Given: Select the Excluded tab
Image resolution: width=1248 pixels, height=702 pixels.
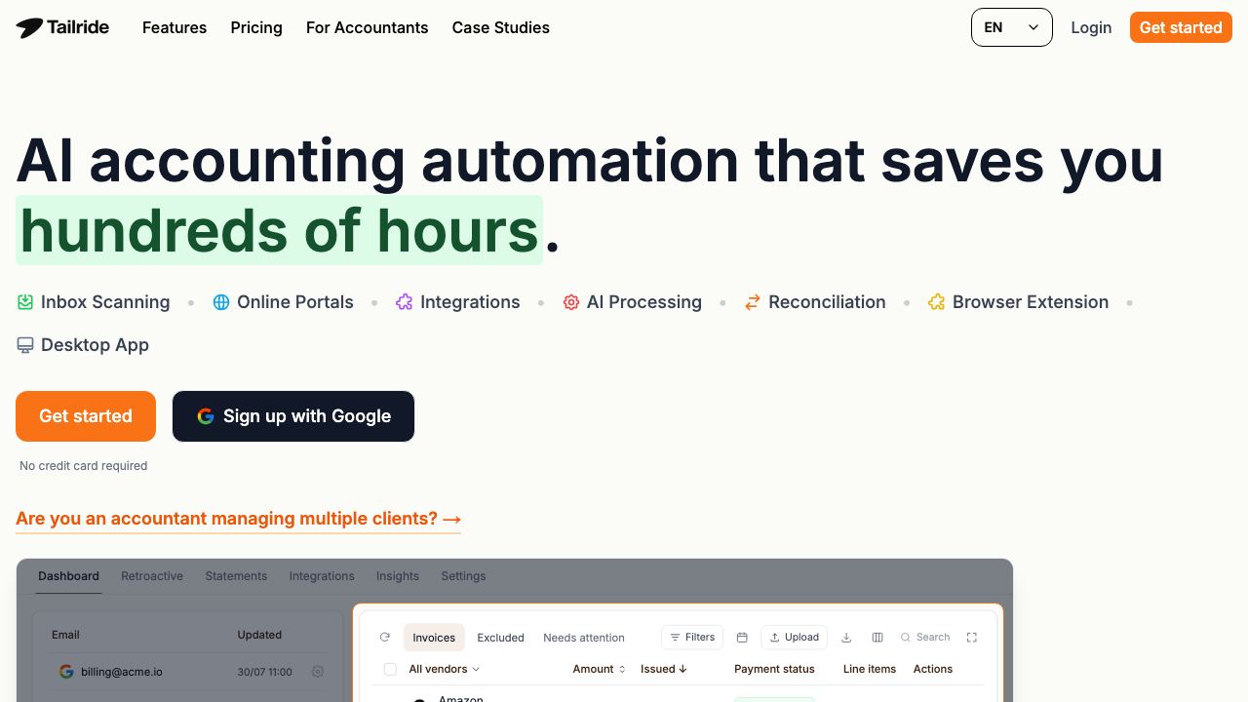Looking at the screenshot, I should pos(500,638).
